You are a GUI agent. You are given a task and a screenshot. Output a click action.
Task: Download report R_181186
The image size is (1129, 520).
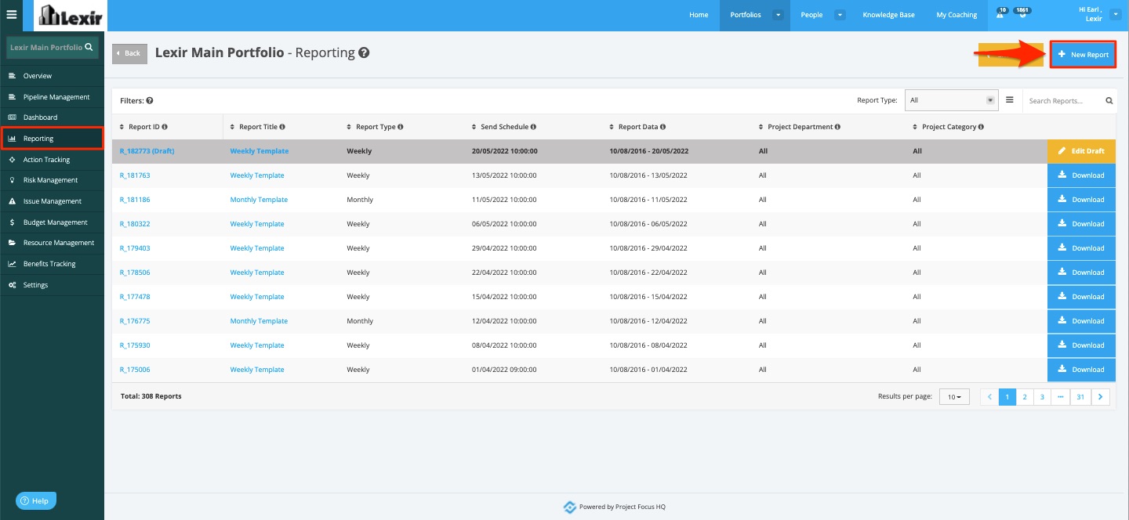click(x=1081, y=200)
